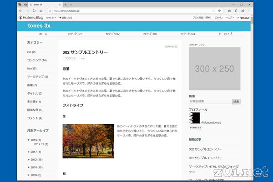Click the add notes pen icon

point(236,11)
